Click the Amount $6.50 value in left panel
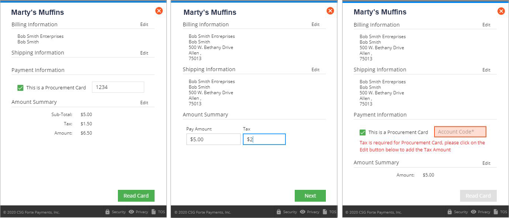Image resolution: width=509 pixels, height=218 pixels. point(86,133)
